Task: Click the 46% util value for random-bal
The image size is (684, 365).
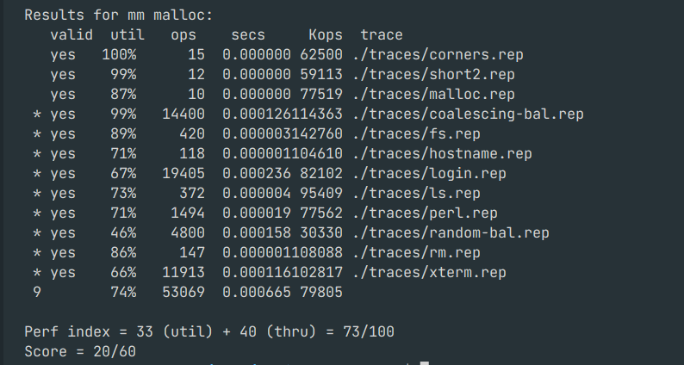Action: [x=123, y=233]
